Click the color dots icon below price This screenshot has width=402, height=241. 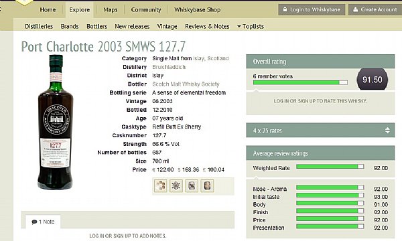[x=161, y=185]
